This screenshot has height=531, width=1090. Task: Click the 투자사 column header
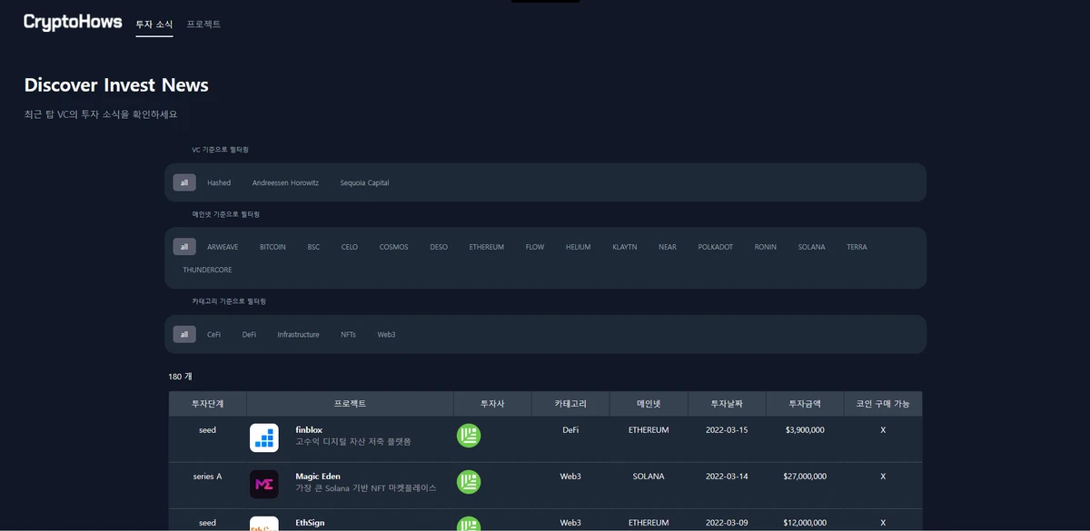(493, 404)
